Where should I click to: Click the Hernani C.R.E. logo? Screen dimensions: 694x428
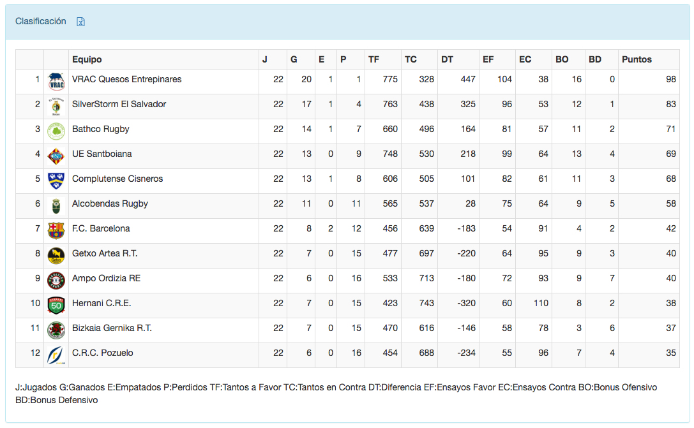[56, 305]
